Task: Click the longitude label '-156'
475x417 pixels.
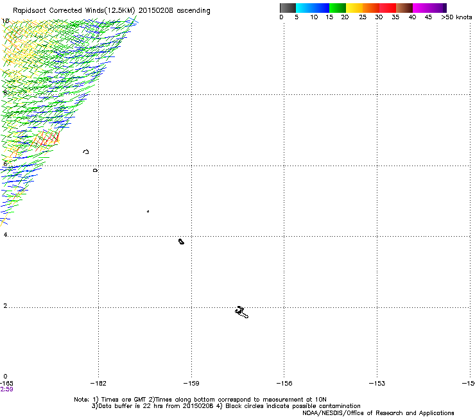Action: pyautogui.click(x=284, y=384)
